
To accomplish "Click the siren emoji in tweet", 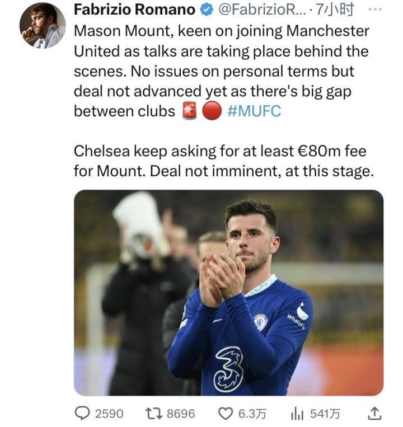I will pyautogui.click(x=189, y=111).
